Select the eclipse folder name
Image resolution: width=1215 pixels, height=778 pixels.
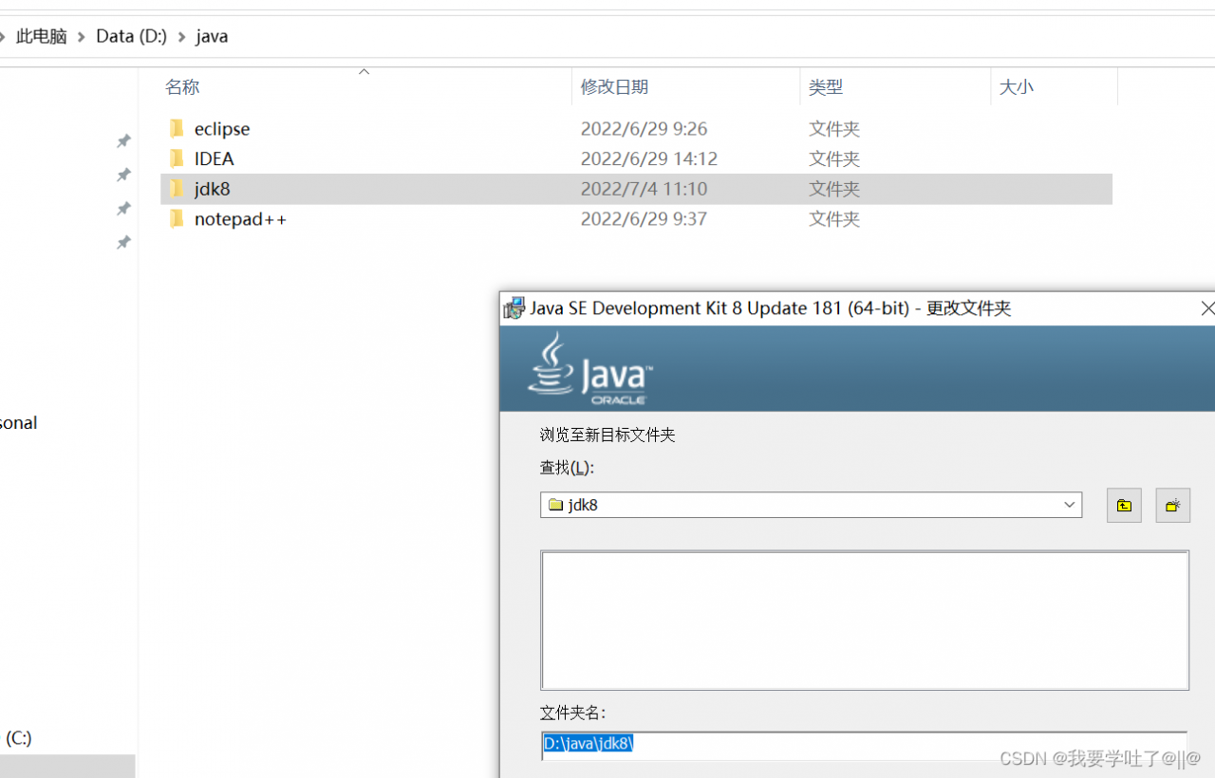222,128
